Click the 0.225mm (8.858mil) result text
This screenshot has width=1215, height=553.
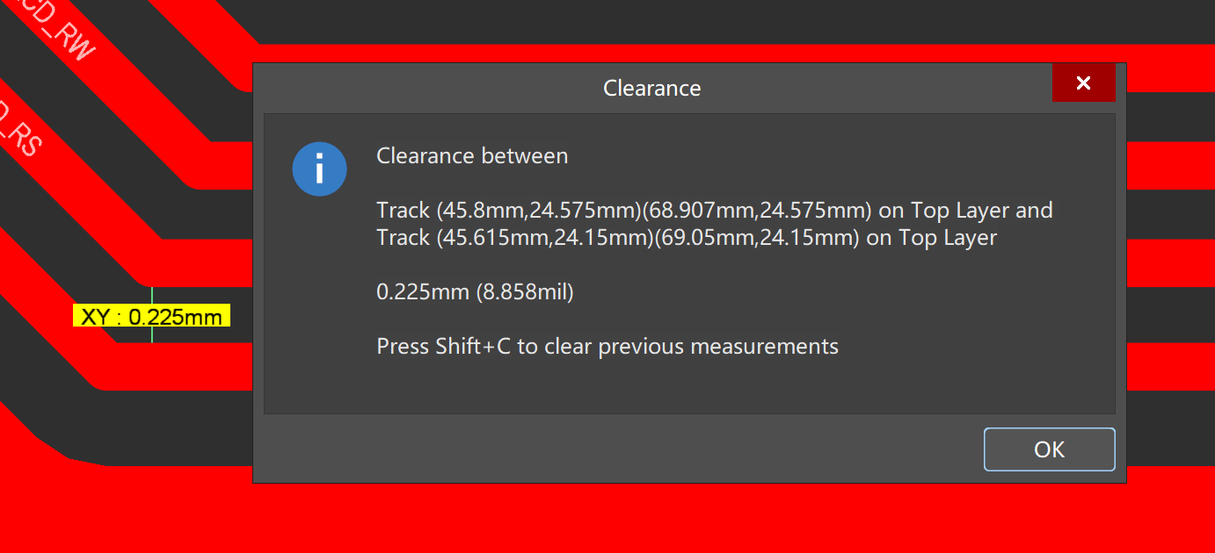475,292
